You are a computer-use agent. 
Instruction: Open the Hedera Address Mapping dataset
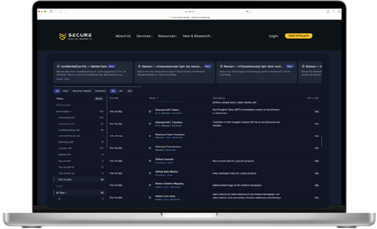click(x=169, y=184)
